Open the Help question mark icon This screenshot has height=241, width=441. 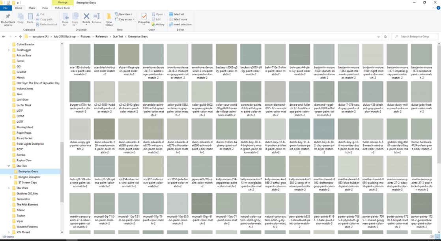pos(438,8)
